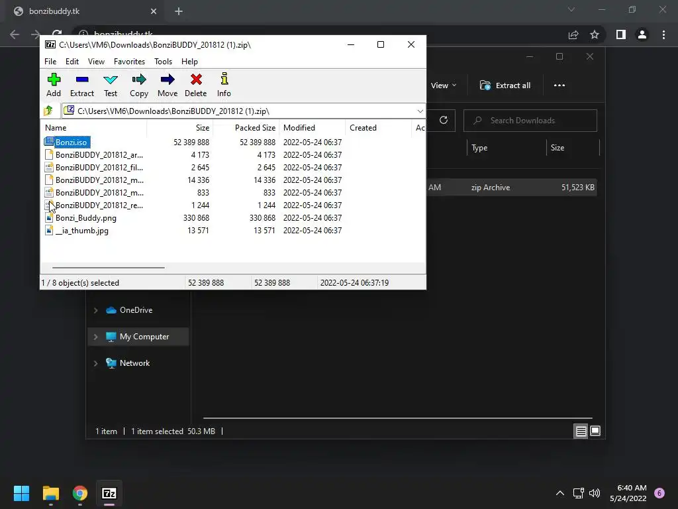
Task: Sort by the Name column
Action: pos(93,128)
